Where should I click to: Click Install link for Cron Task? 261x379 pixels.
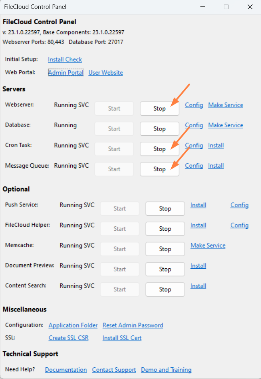tap(216, 145)
